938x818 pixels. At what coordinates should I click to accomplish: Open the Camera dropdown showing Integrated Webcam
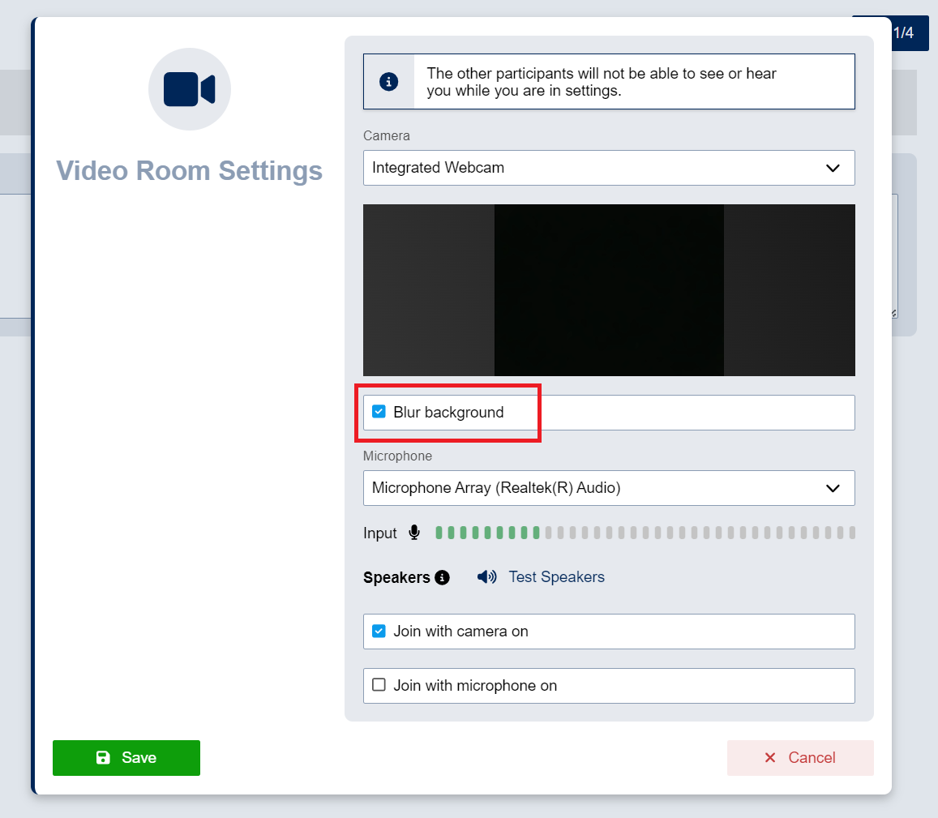click(x=609, y=168)
